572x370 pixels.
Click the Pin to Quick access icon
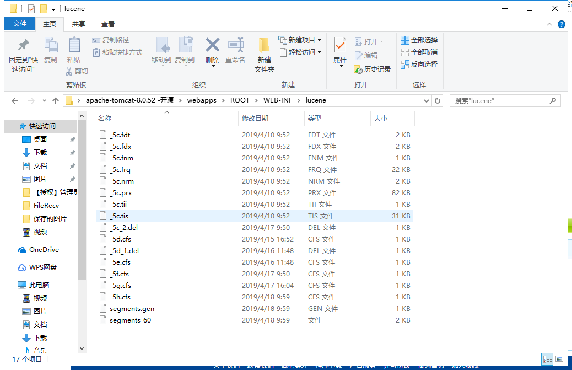pos(23,45)
